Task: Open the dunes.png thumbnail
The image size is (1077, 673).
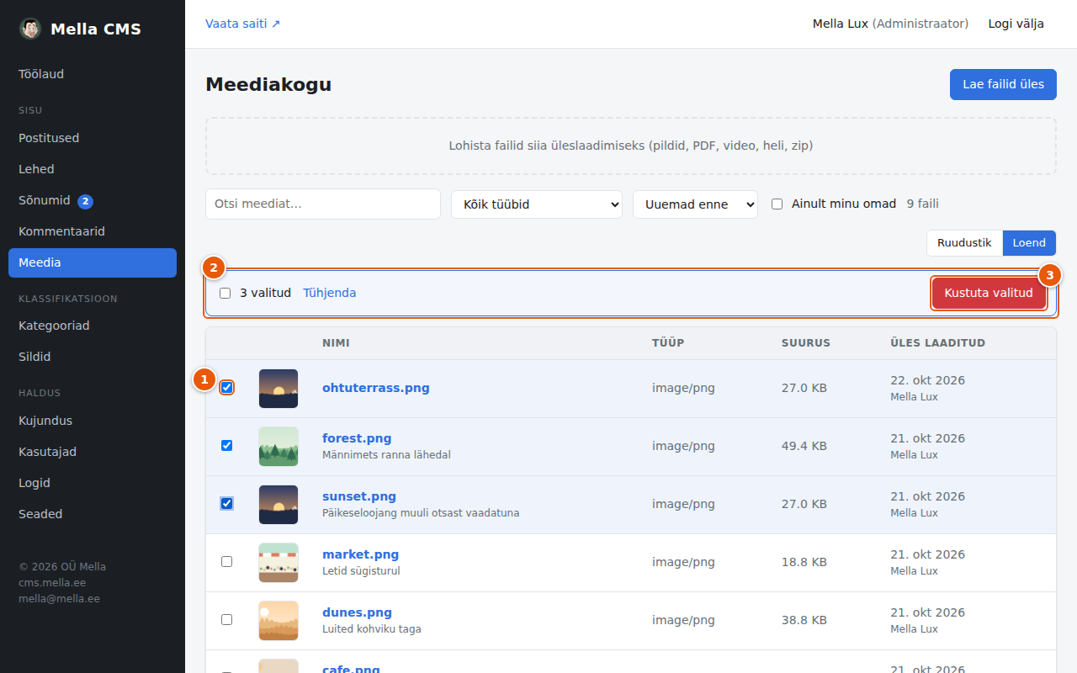Action: pyautogui.click(x=279, y=621)
